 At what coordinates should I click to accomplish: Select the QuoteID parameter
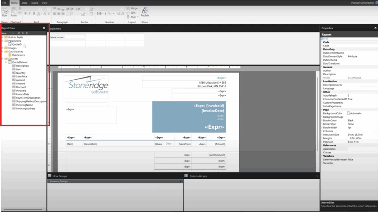(17, 45)
